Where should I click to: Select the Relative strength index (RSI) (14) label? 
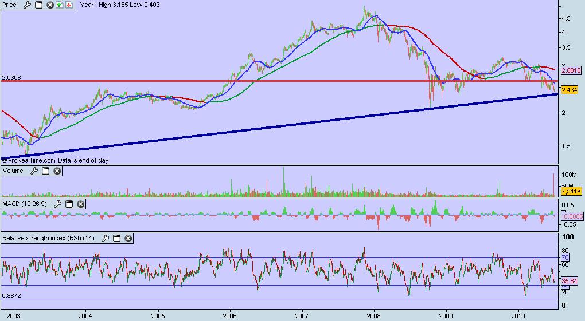click(x=49, y=238)
